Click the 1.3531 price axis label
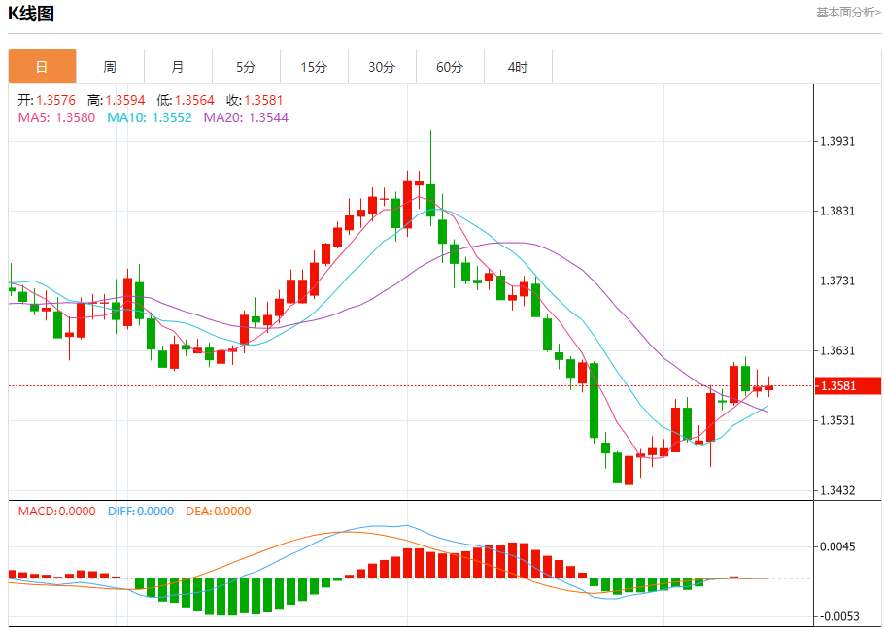This screenshot has width=884, height=627. (x=837, y=420)
